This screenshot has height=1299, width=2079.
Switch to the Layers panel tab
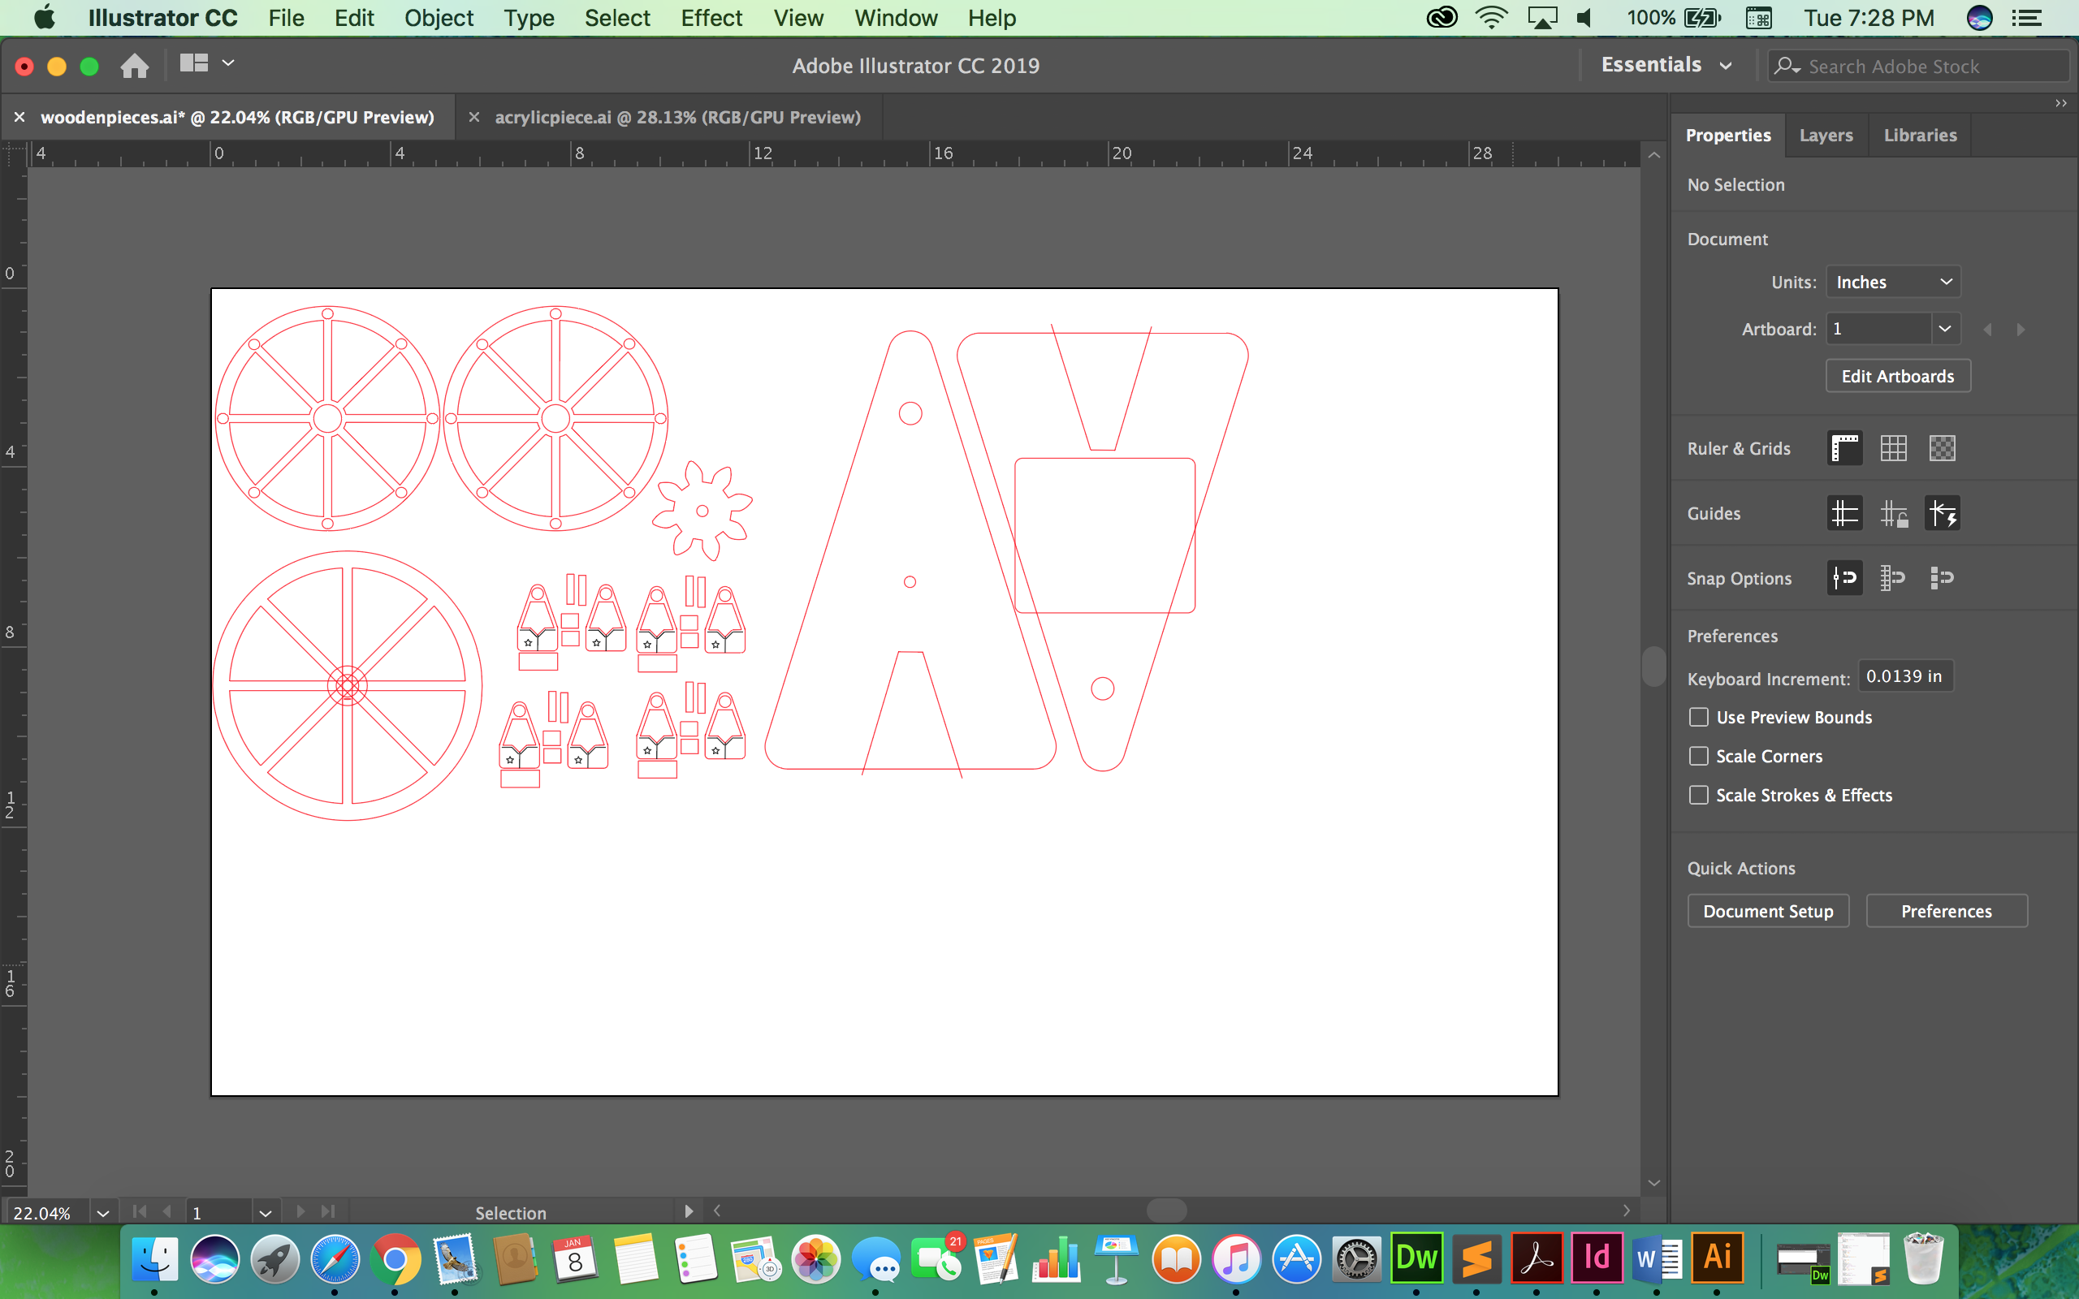(1826, 135)
